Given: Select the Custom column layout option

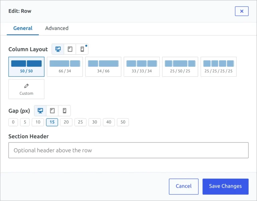Looking at the screenshot, I should pyautogui.click(x=26, y=89).
